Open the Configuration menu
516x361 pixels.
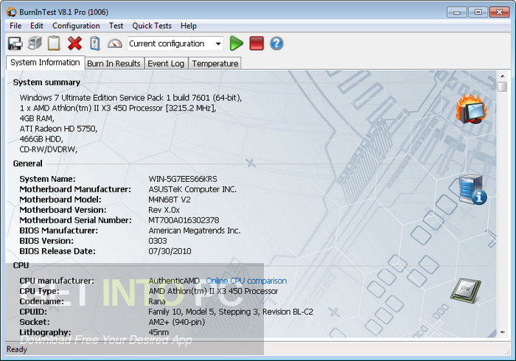pos(76,26)
